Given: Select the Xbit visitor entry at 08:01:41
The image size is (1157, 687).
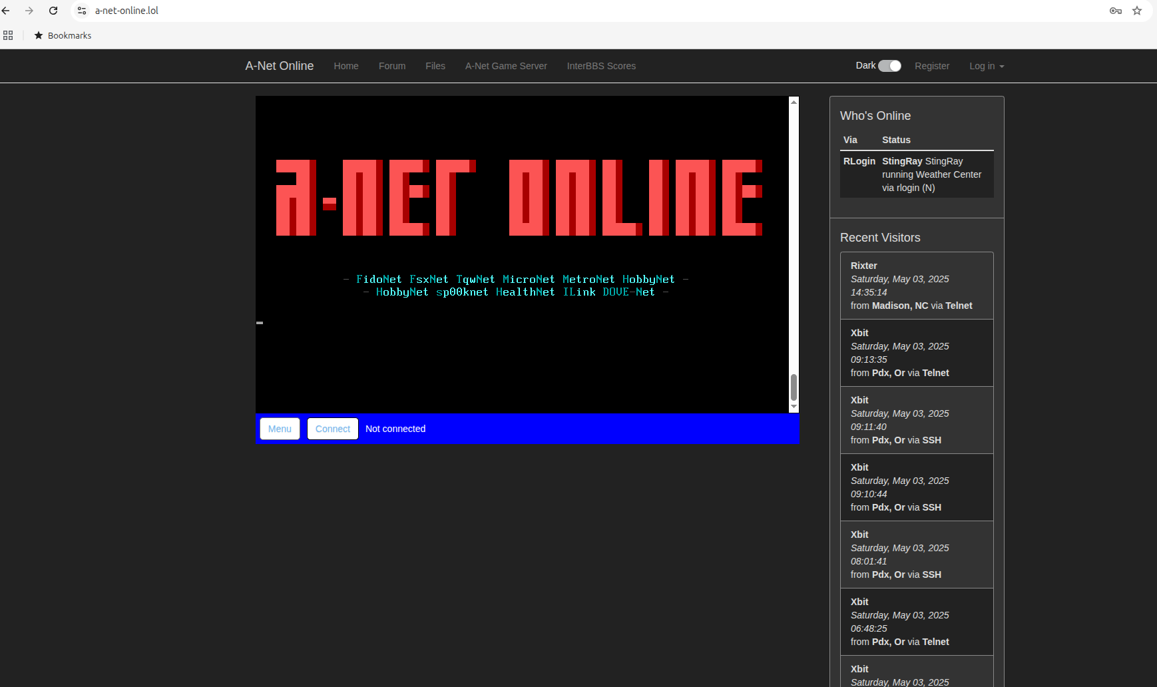Looking at the screenshot, I should [x=917, y=555].
